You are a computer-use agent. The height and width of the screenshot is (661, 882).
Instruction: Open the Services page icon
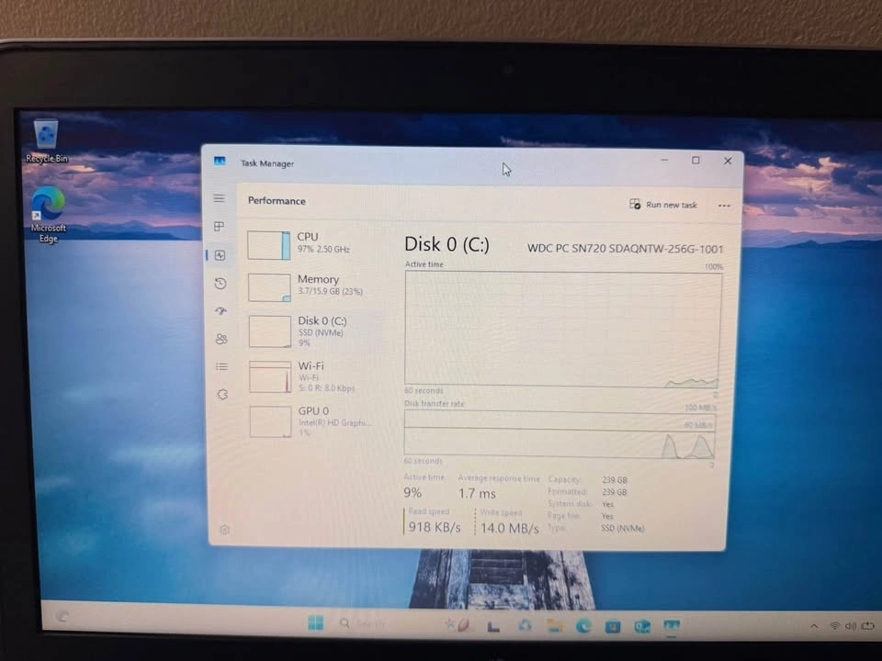(222, 394)
